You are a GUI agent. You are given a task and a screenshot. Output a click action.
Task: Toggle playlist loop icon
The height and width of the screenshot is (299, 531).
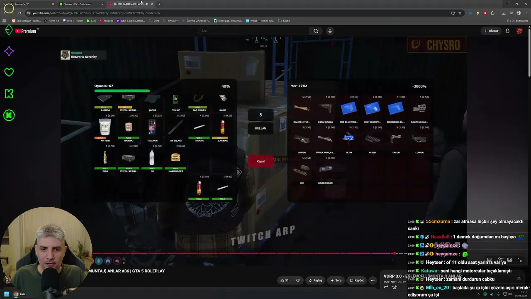[x=386, y=287]
